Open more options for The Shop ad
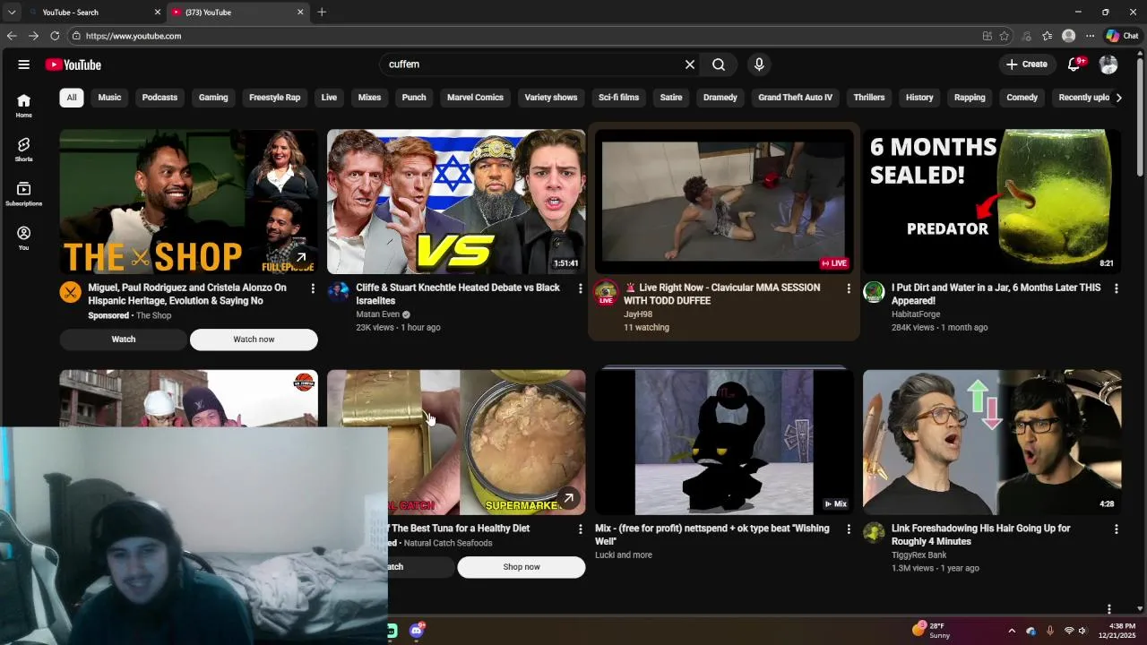This screenshot has width=1147, height=645. (313, 288)
